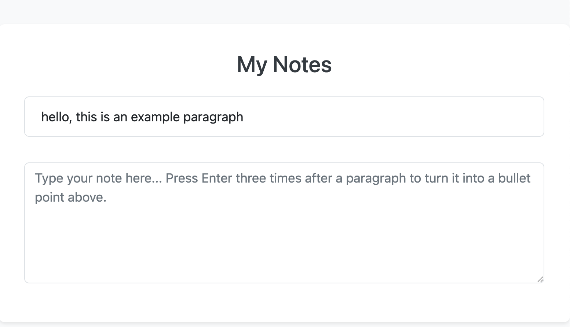Click the word "example" in the saved note
This screenshot has width=570, height=327.
coord(155,117)
